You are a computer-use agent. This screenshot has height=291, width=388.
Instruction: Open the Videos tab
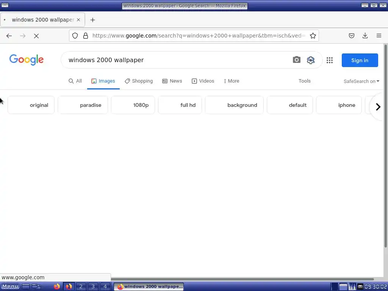pyautogui.click(x=203, y=81)
